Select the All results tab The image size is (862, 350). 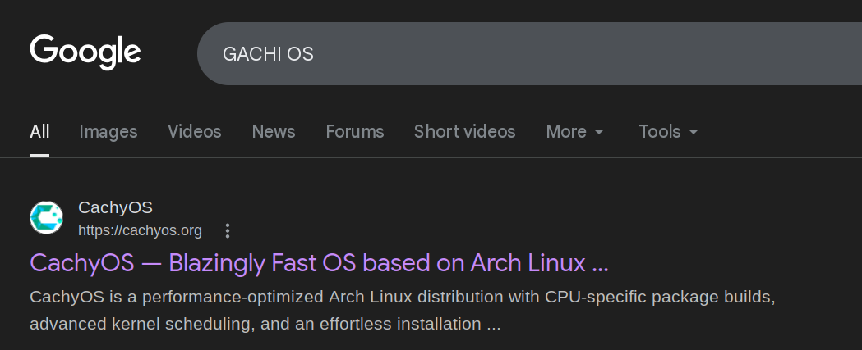tap(39, 132)
